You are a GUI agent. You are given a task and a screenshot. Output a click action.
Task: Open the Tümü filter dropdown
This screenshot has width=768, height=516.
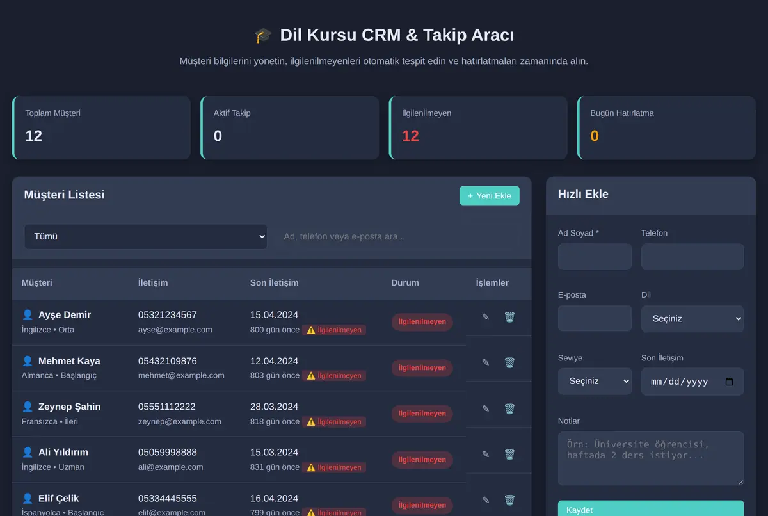point(146,236)
